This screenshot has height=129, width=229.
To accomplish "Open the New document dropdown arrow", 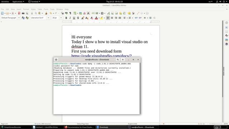I will (5, 14).
